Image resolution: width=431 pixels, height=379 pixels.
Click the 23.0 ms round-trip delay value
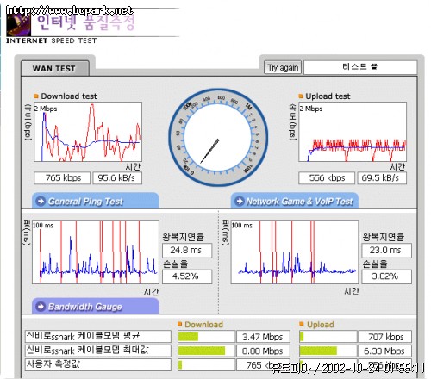pos(386,251)
